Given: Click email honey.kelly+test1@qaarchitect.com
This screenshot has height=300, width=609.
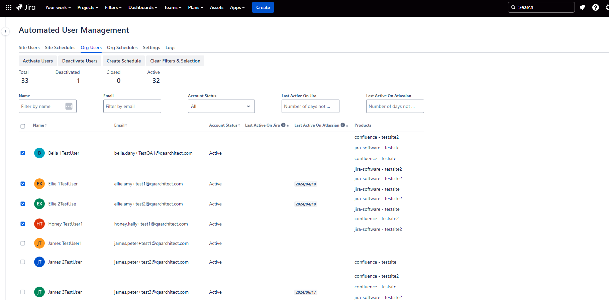Looking at the screenshot, I should pyautogui.click(x=151, y=224).
